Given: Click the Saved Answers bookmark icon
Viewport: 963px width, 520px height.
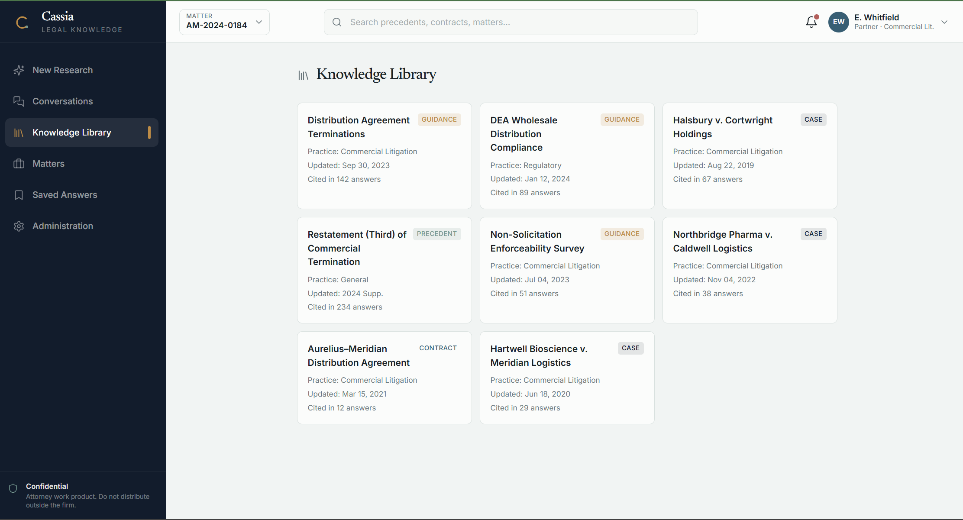Looking at the screenshot, I should click(x=19, y=195).
